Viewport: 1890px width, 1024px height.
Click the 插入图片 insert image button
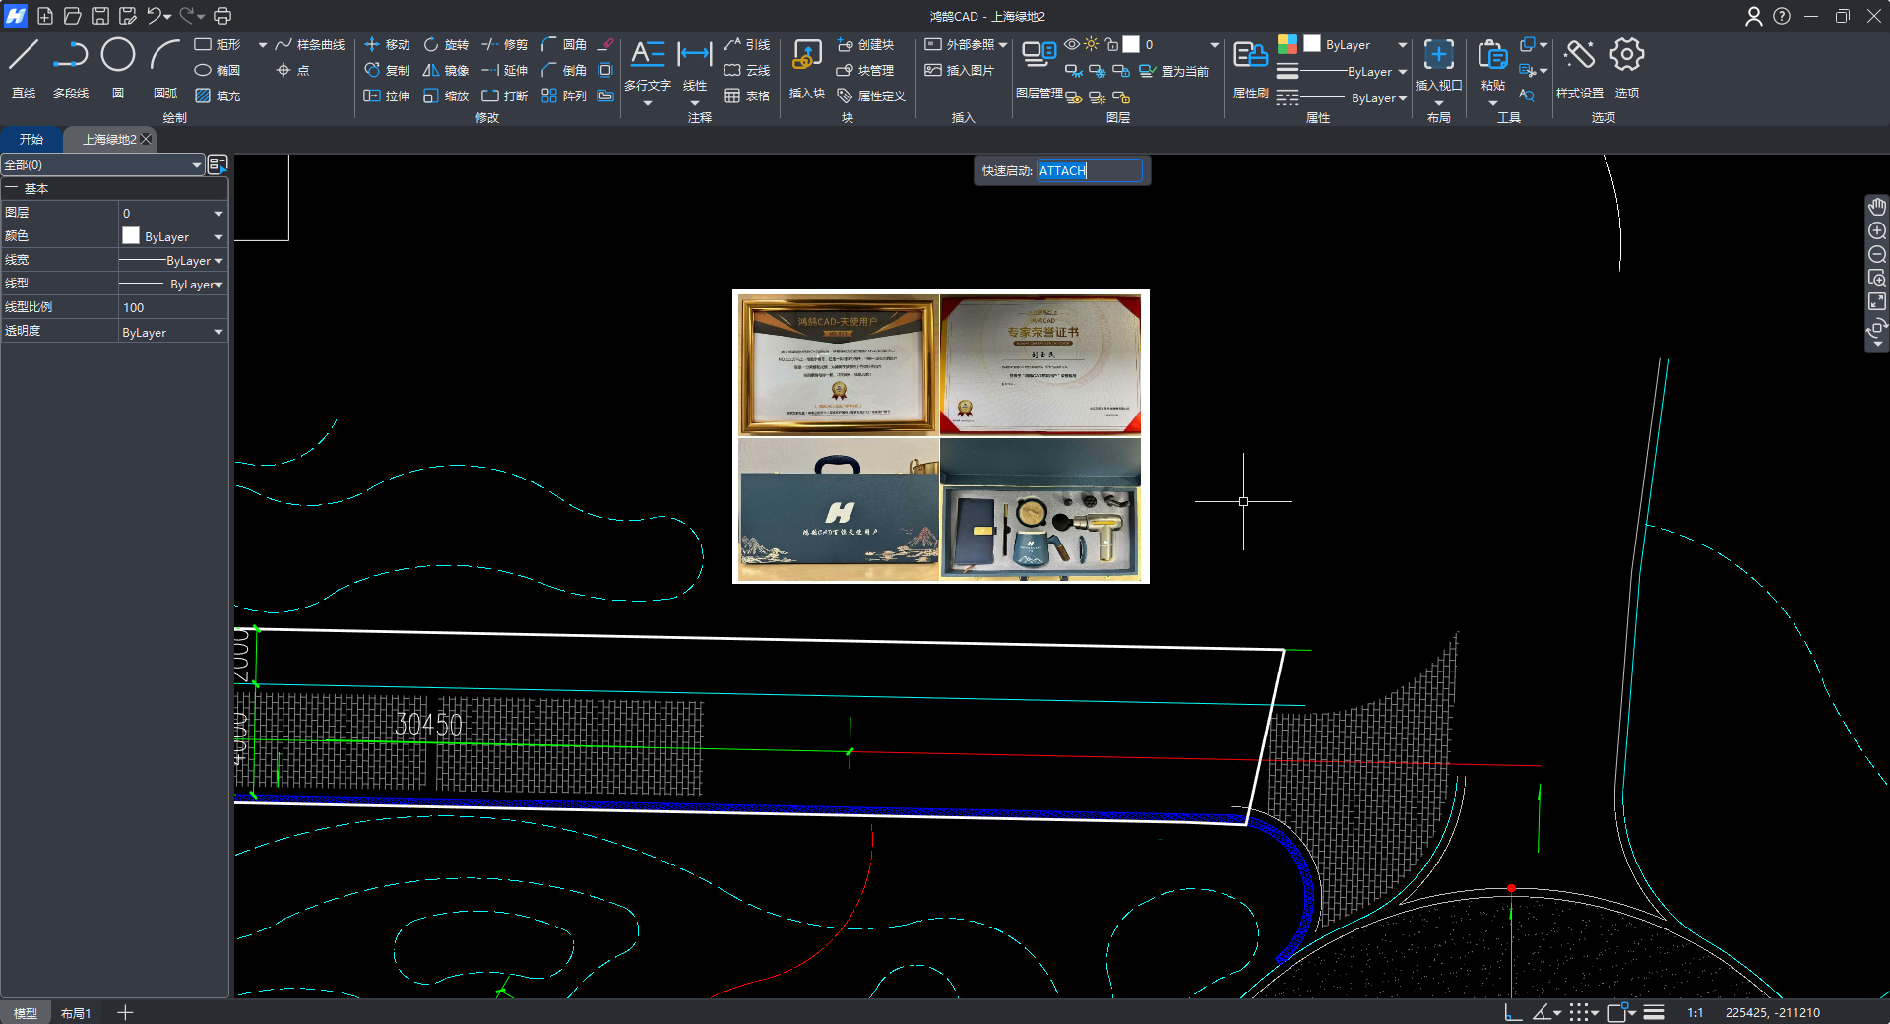[x=960, y=71]
